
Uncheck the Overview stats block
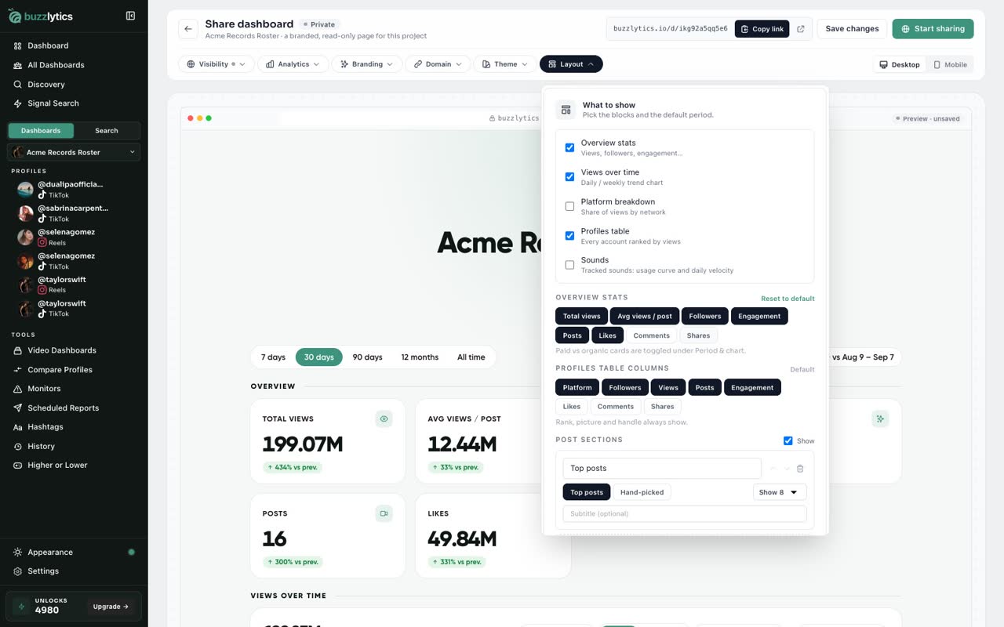pyautogui.click(x=569, y=147)
